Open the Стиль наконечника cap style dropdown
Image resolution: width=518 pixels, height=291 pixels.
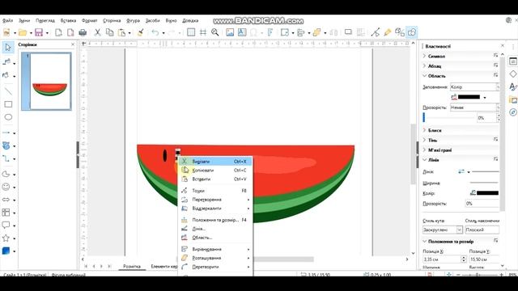point(482,230)
